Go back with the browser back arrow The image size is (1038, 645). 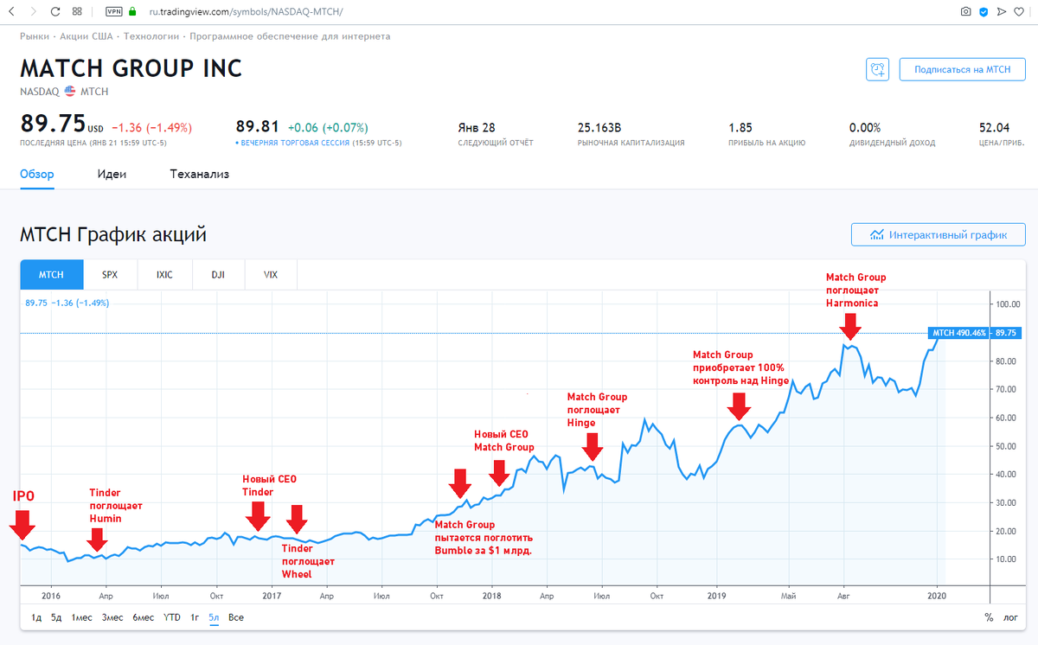(11, 12)
